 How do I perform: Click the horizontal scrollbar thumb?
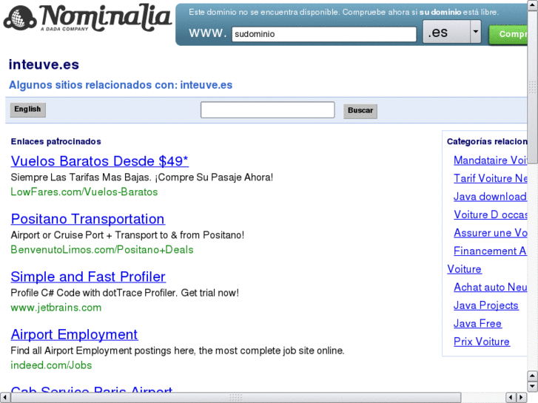click(236, 398)
